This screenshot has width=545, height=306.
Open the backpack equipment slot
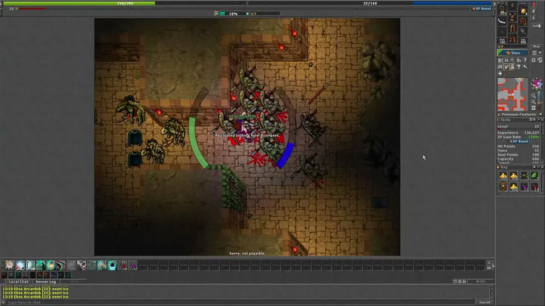pyautogui.click(x=523, y=11)
